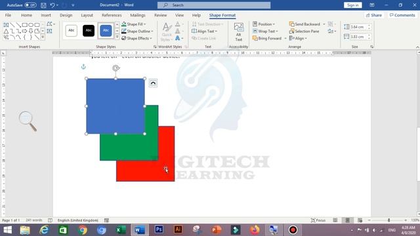
Task: Click the Undo icon
Action: (x=52, y=5)
